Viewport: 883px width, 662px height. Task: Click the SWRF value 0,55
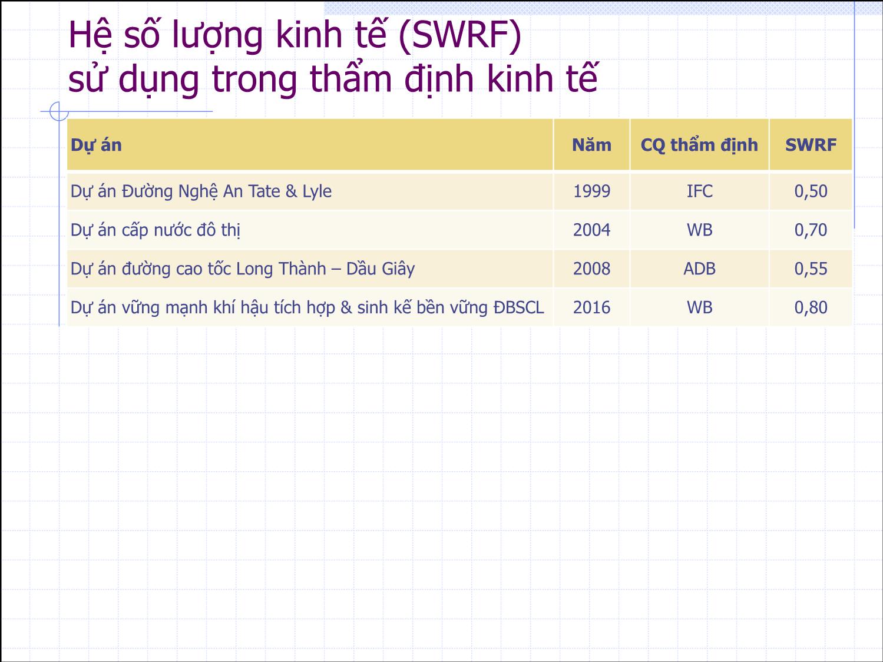pyautogui.click(x=811, y=269)
